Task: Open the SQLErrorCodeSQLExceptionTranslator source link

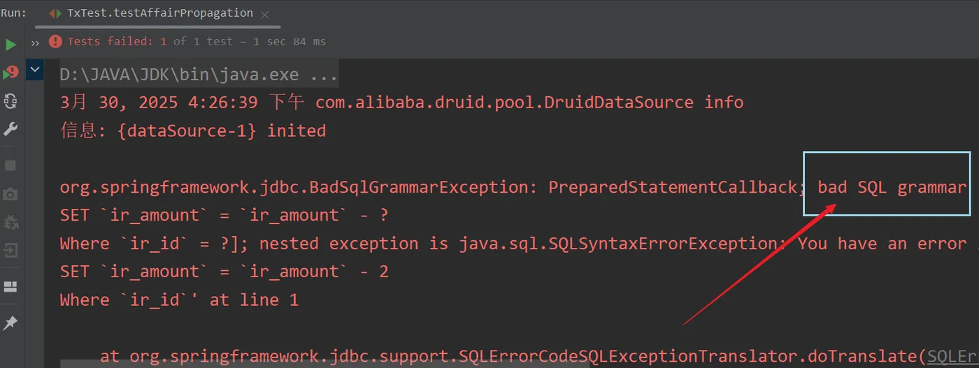Action: tap(952, 357)
